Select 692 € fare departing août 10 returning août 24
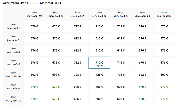Viewport: 178px width, 107px height. click(142, 75)
